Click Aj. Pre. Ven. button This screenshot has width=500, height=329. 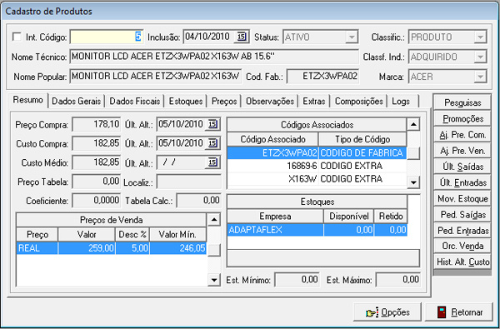click(462, 151)
